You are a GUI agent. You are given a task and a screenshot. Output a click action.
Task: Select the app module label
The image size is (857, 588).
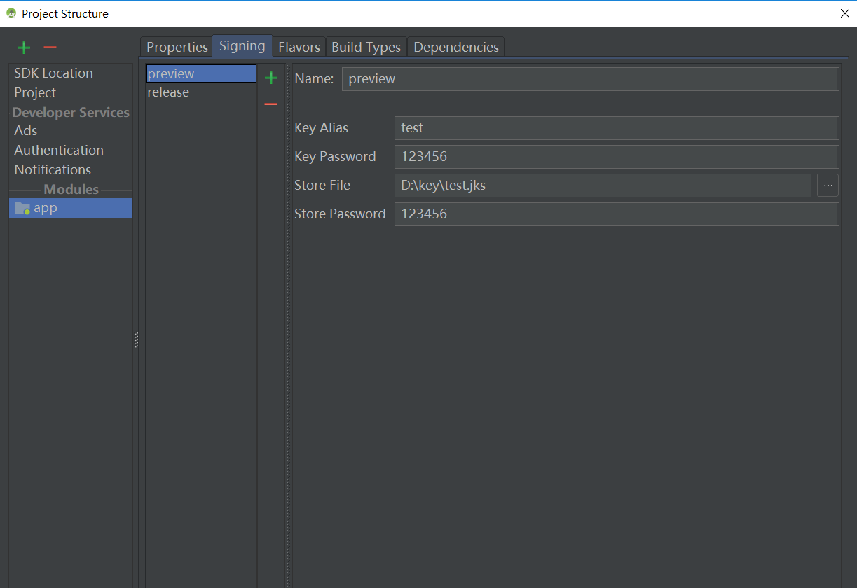coord(46,208)
